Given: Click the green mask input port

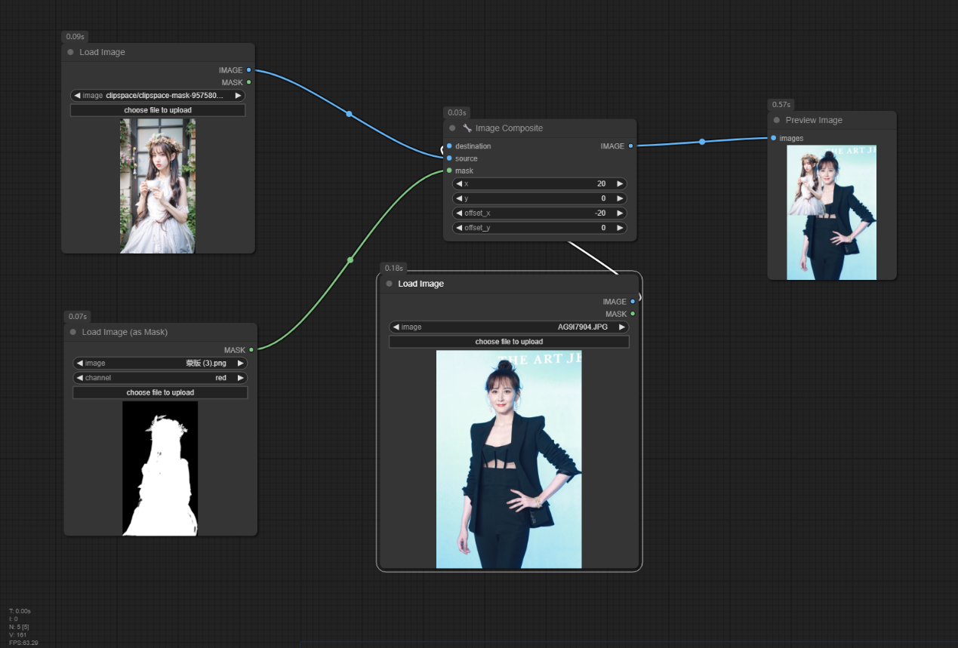Looking at the screenshot, I should (449, 170).
